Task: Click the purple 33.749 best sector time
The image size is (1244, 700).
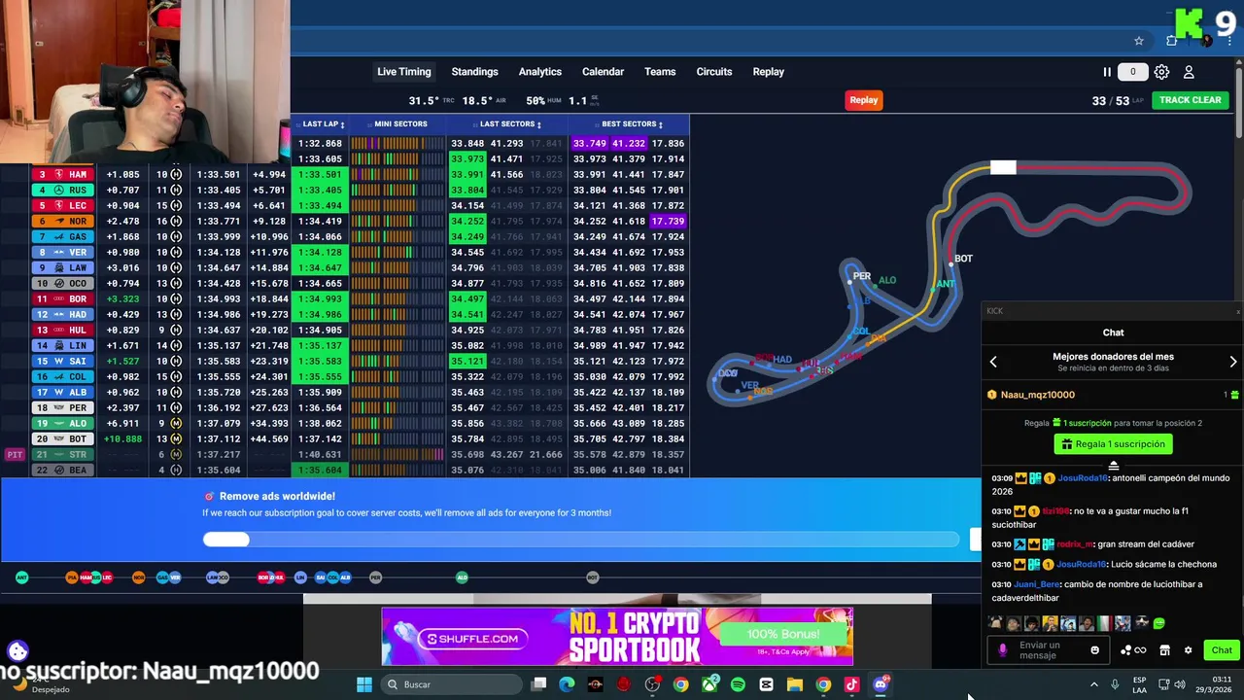Action: (x=590, y=144)
